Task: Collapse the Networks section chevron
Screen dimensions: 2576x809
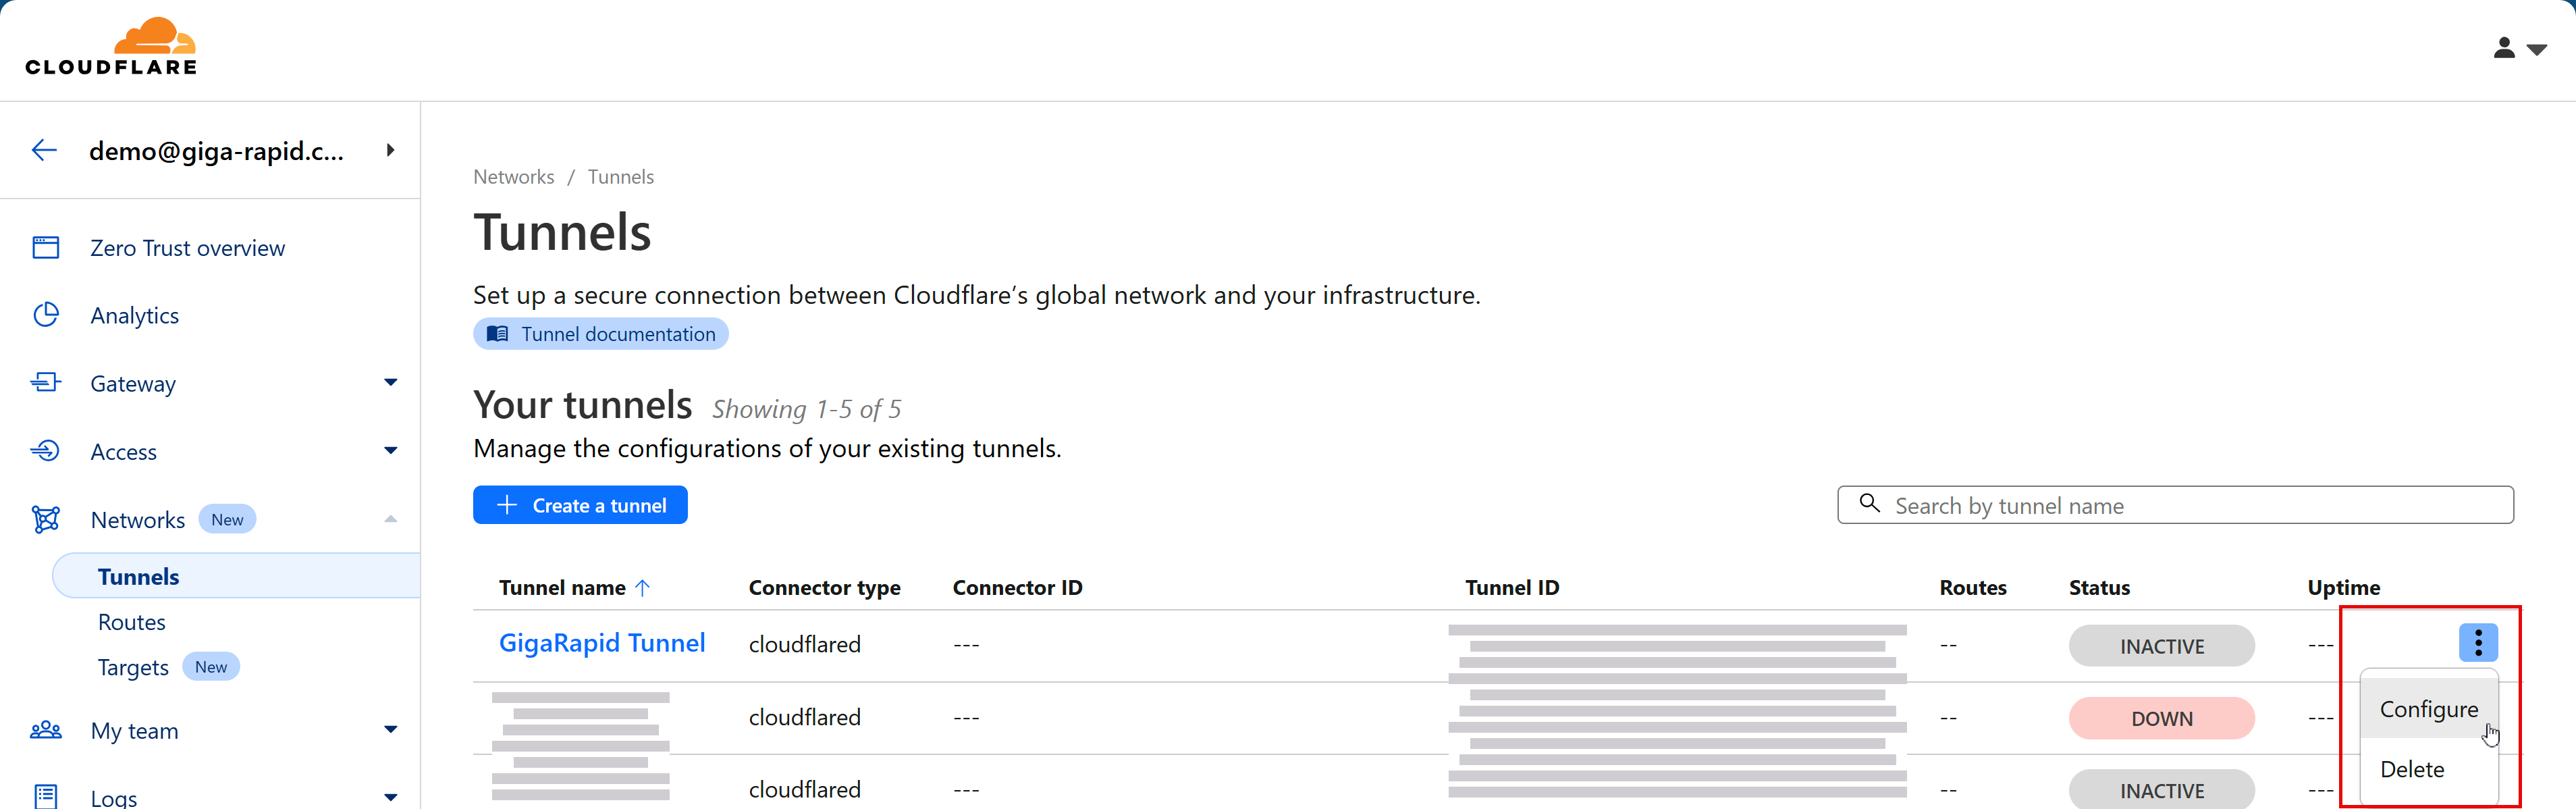Action: pyautogui.click(x=390, y=519)
